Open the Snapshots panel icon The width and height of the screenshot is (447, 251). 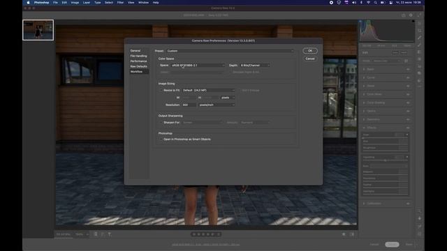(x=419, y=73)
